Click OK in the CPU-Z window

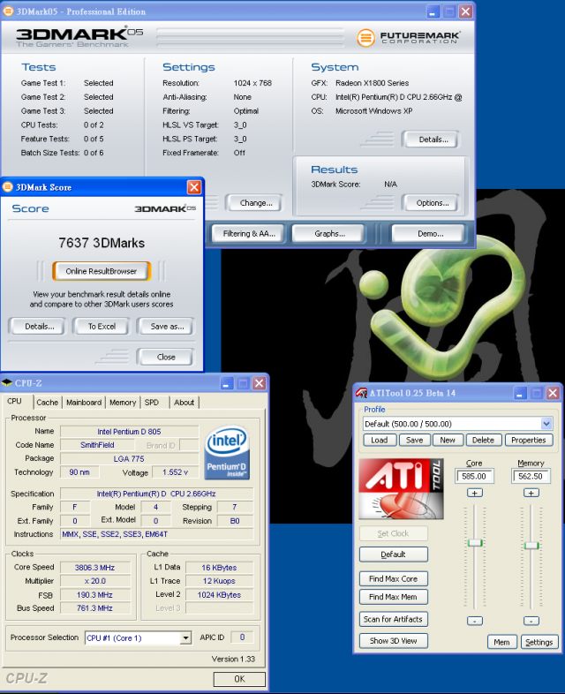[239, 679]
